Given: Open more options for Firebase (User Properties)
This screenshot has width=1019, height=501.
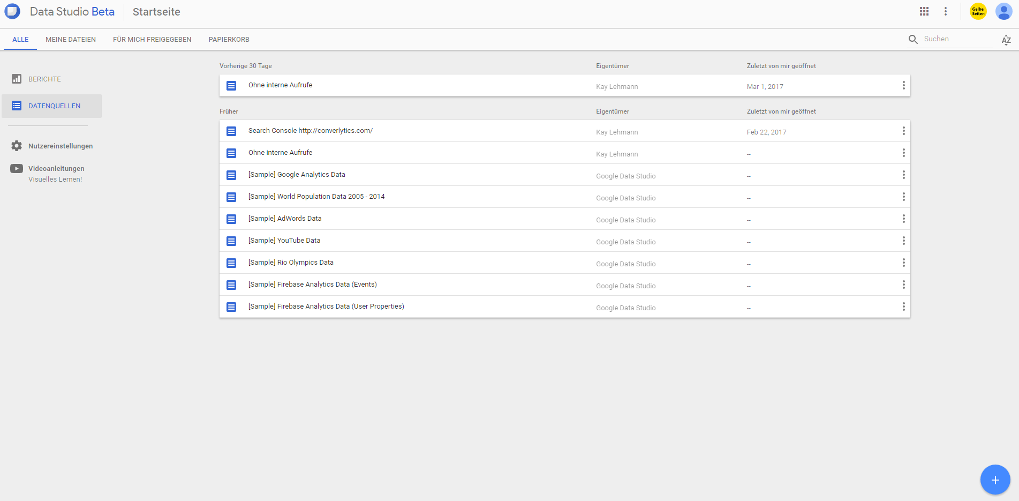Looking at the screenshot, I should pos(903,306).
